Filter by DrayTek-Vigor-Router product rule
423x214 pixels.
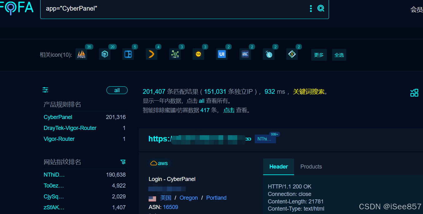pyautogui.click(x=70, y=128)
